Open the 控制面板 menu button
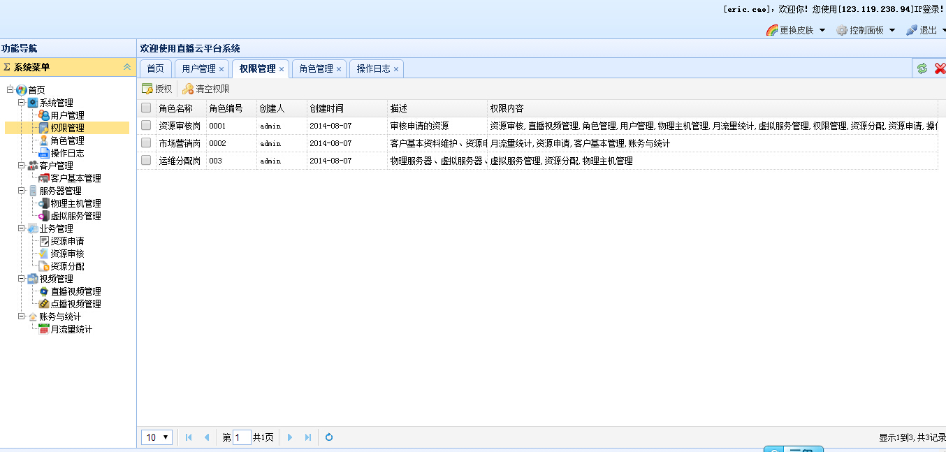 (866, 30)
